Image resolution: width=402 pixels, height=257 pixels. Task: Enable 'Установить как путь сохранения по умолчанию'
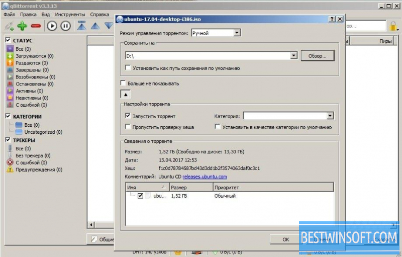click(x=128, y=68)
